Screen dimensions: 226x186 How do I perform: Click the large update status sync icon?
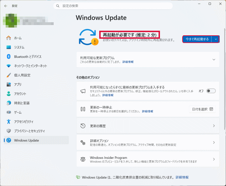coord(88,37)
